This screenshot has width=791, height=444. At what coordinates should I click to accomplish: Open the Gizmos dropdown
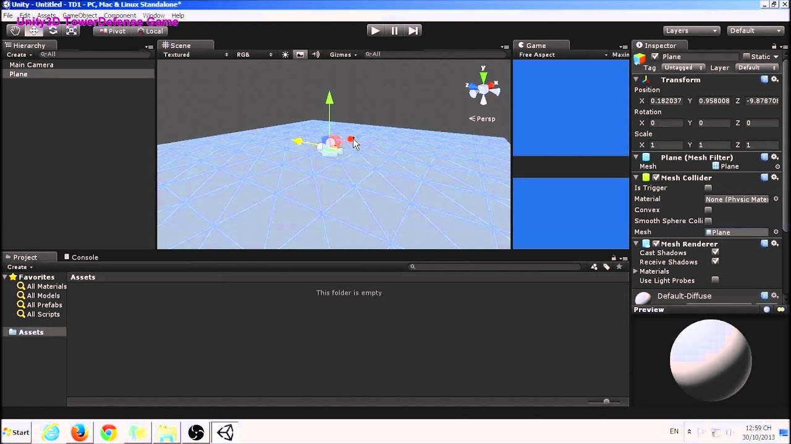tap(343, 54)
